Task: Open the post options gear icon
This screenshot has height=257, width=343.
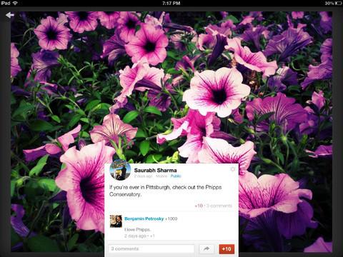Action: tap(232, 169)
